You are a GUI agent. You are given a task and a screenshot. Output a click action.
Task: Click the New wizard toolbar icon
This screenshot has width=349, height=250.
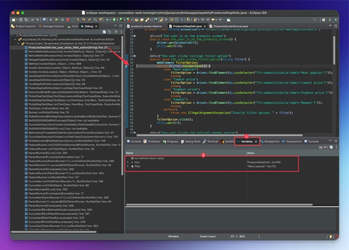point(13,19)
